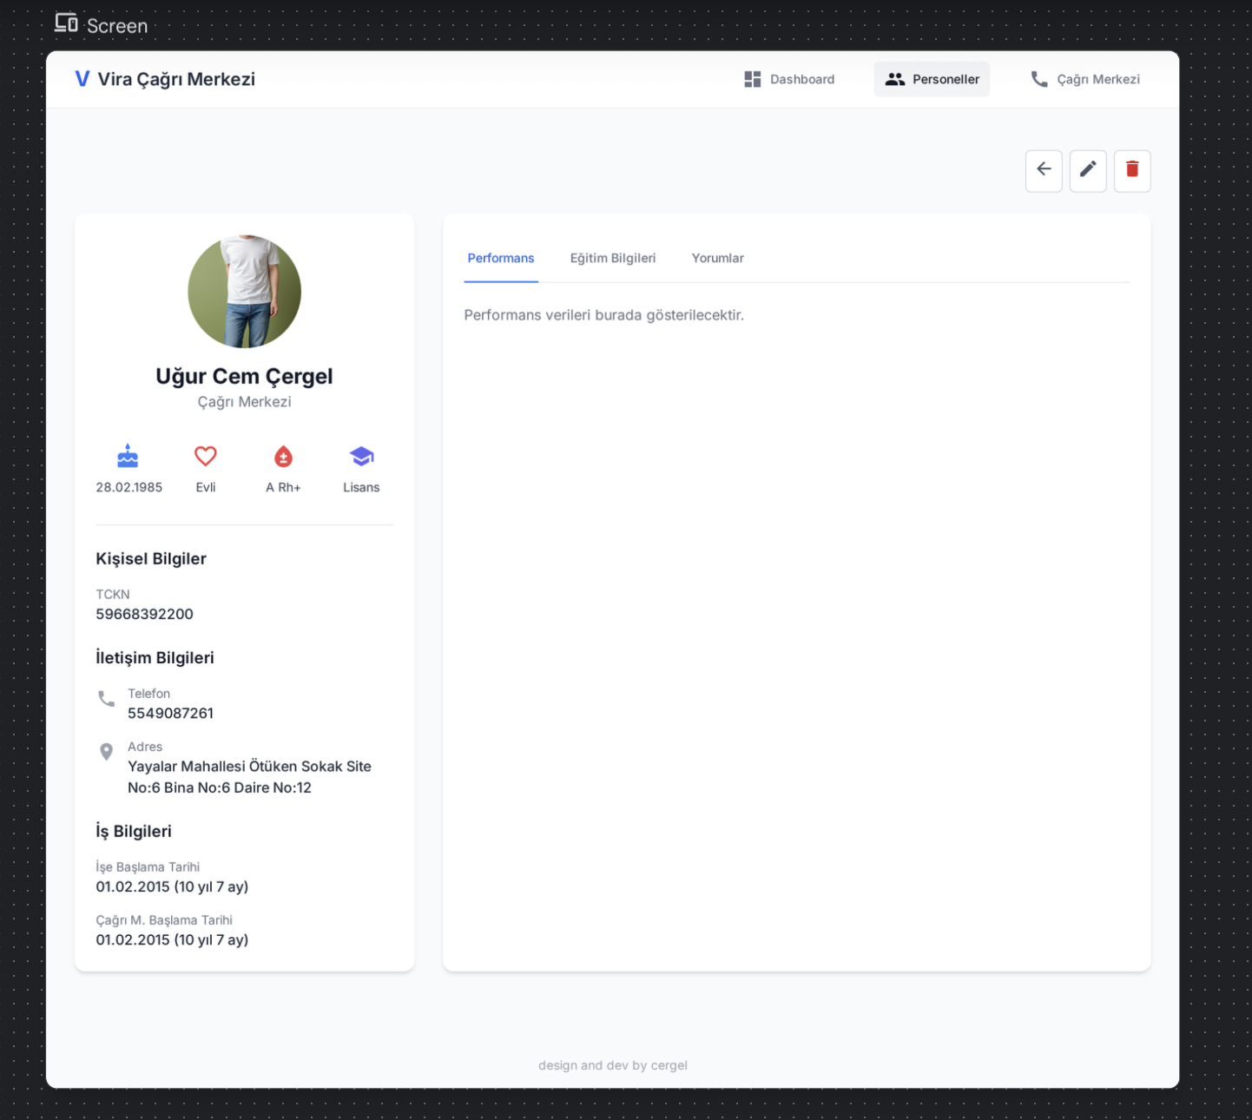This screenshot has width=1252, height=1120.
Task: Click the blue V logo
Action: (82, 79)
